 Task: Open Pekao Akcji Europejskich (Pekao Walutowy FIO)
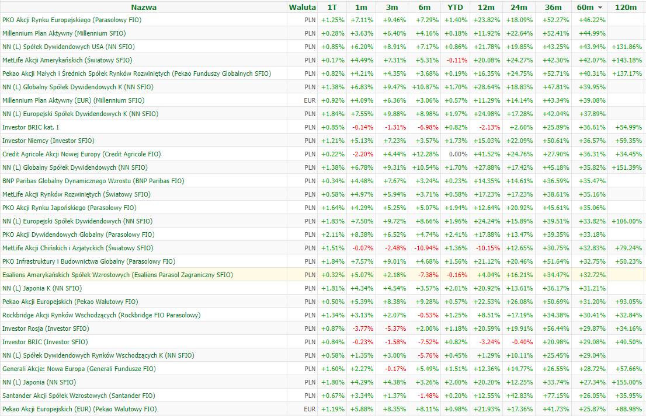tap(70, 302)
